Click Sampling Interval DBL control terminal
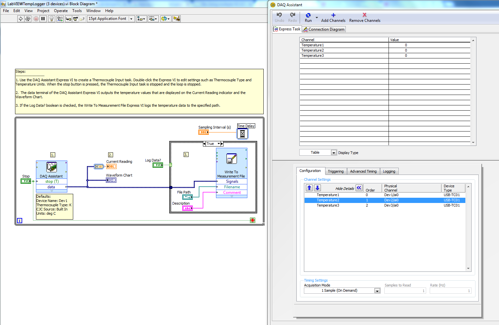The width and height of the screenshot is (499, 325). click(204, 132)
